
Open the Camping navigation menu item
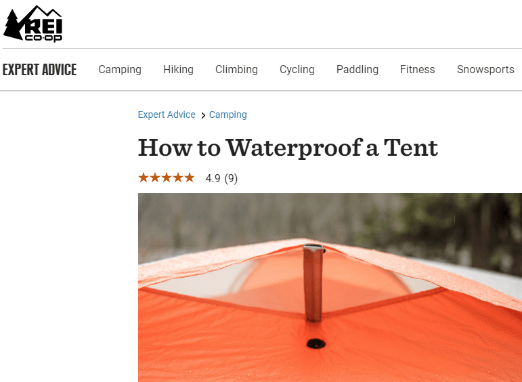tap(120, 70)
